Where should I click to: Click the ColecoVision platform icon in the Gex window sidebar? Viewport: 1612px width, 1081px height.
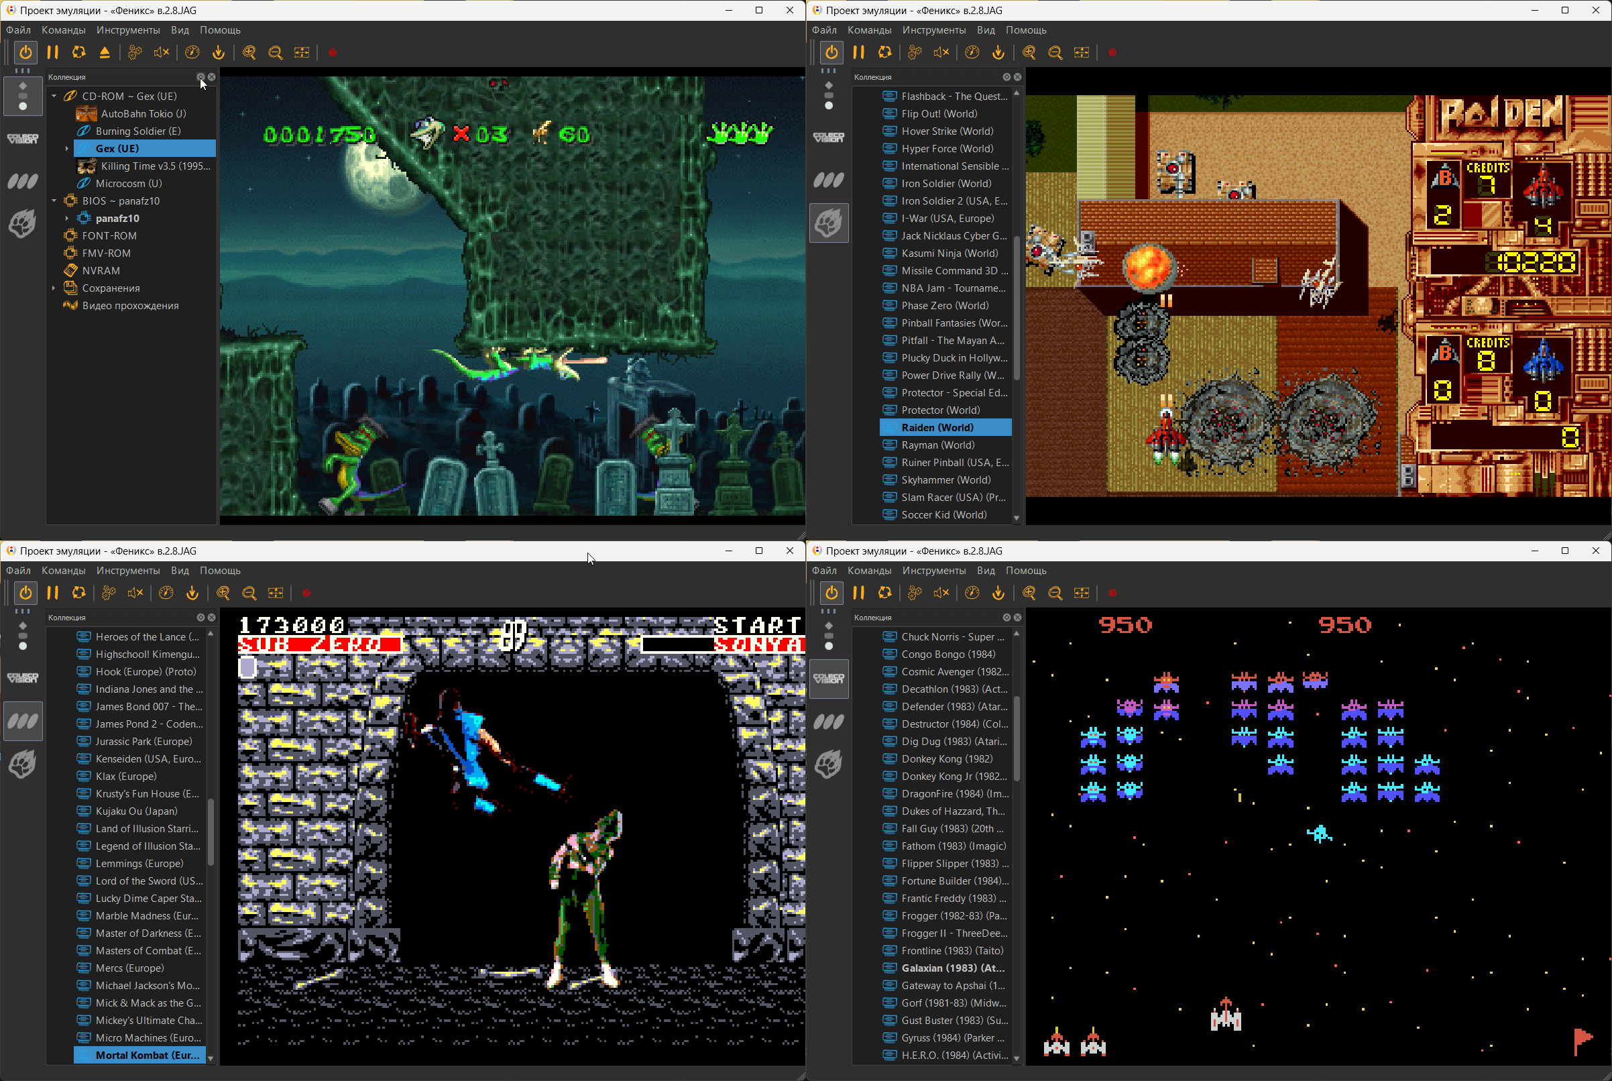pos(23,138)
